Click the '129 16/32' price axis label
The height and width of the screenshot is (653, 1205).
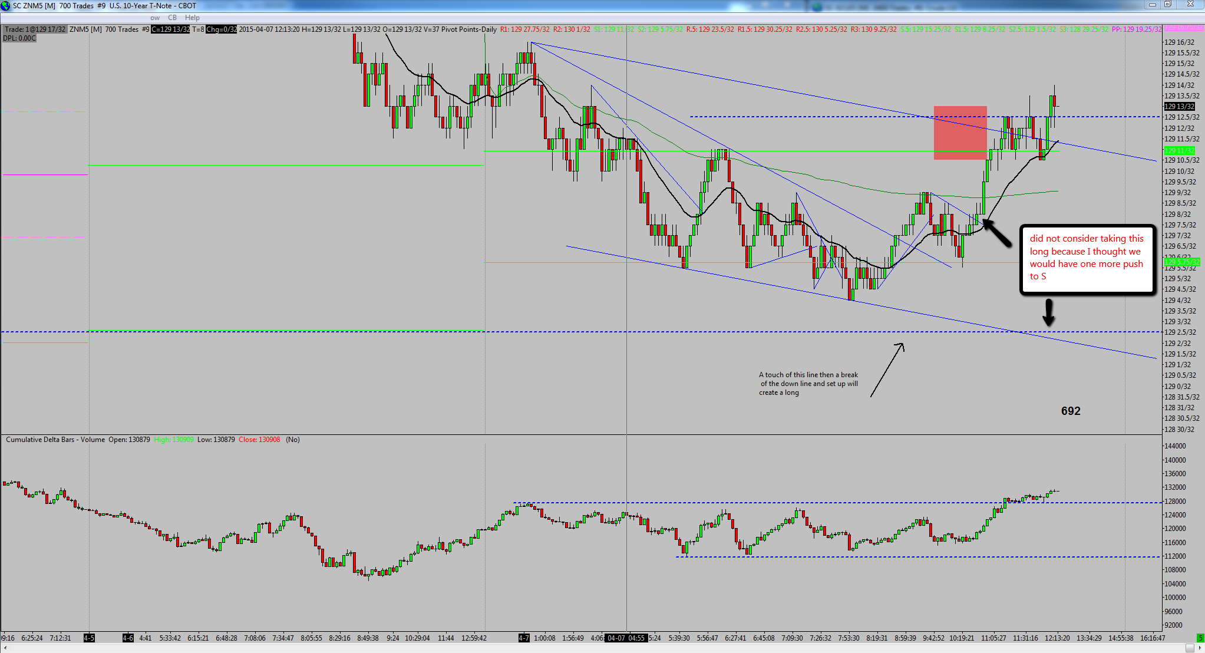pos(1179,42)
